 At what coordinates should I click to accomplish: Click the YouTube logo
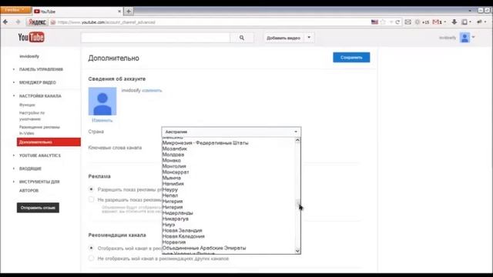pos(31,38)
